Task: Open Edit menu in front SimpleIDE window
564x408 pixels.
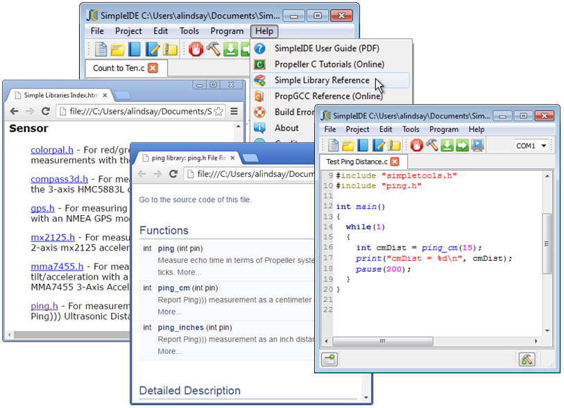Action: click(x=386, y=129)
